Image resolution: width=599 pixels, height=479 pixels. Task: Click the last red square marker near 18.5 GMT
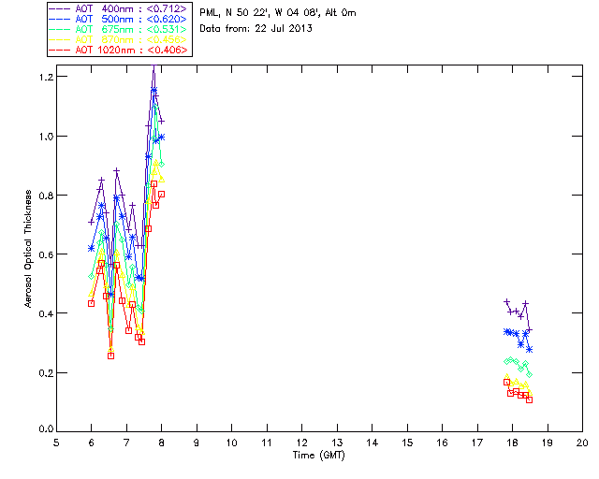pos(529,399)
